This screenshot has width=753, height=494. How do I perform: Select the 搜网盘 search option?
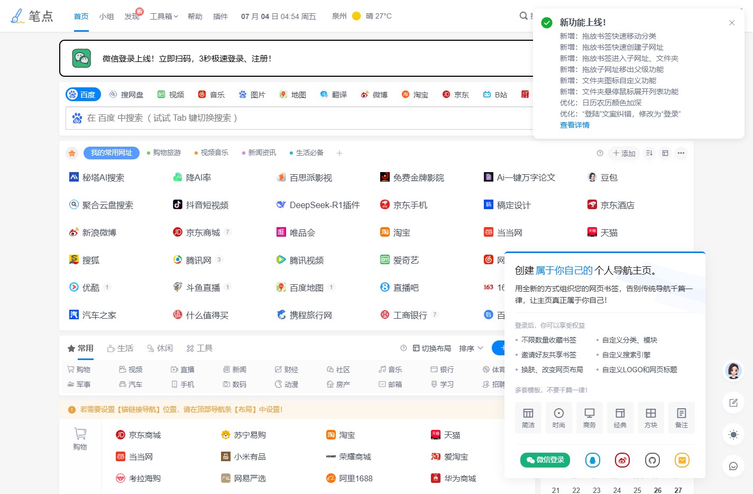pyautogui.click(x=126, y=94)
